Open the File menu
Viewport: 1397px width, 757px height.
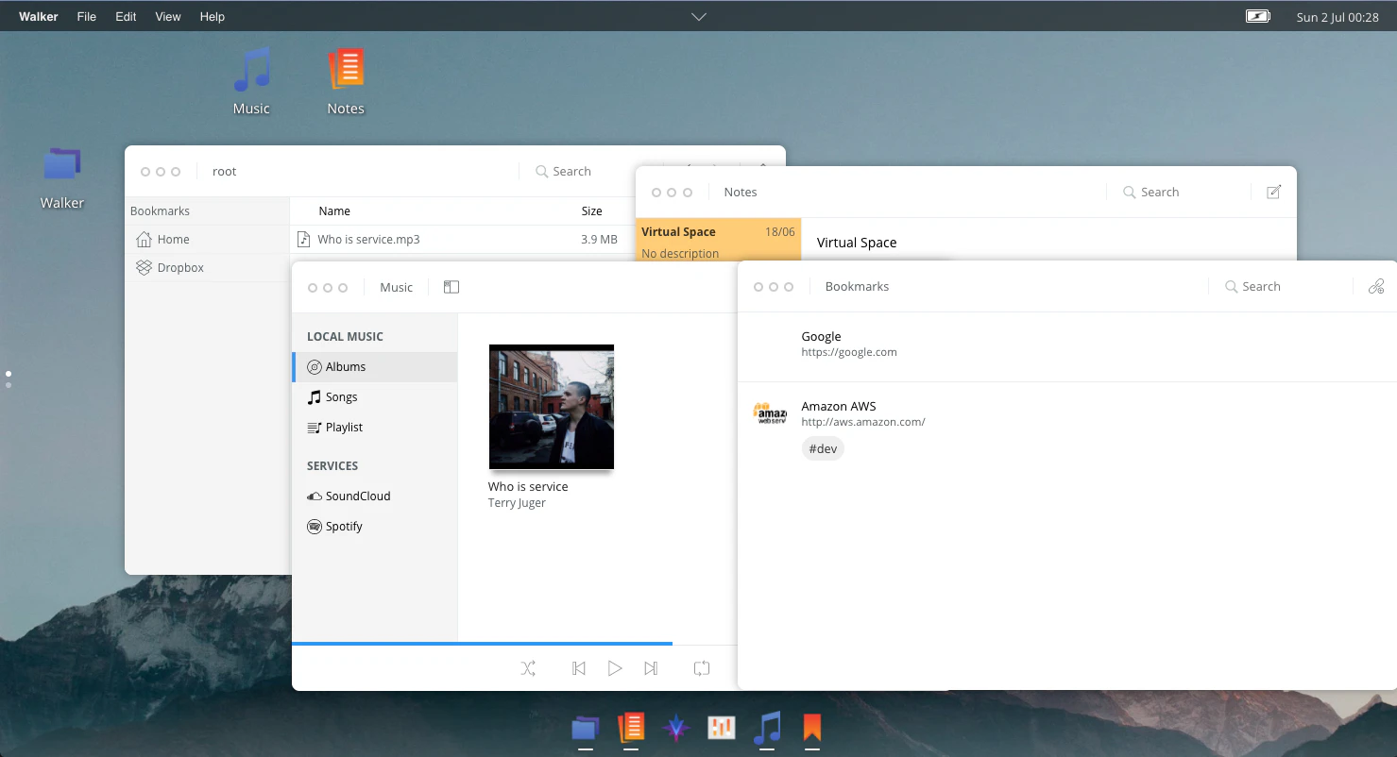86,17
